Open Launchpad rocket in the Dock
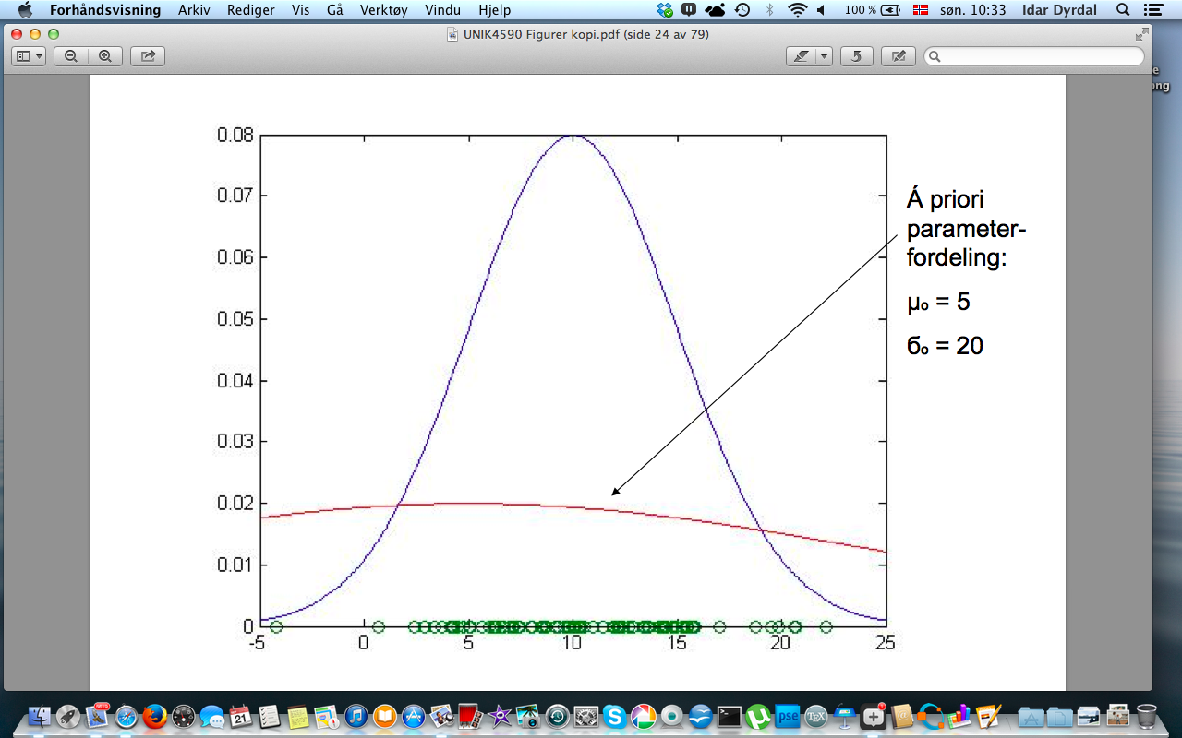The height and width of the screenshot is (738, 1182). tap(68, 716)
